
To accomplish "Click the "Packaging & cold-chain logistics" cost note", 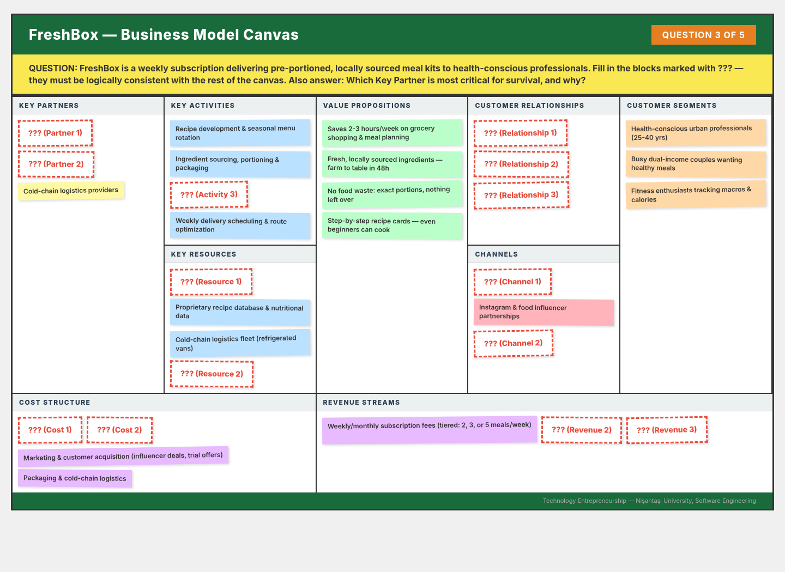I will tap(75, 478).
